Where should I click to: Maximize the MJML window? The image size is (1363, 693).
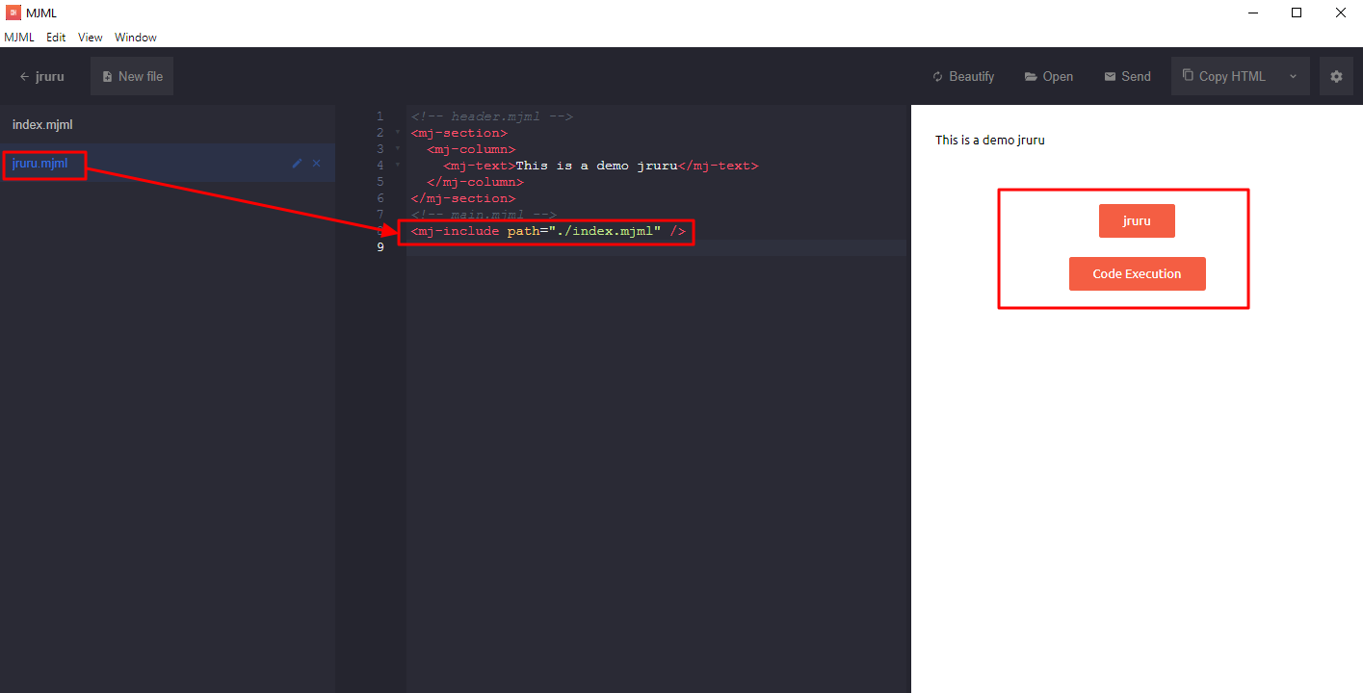(1297, 13)
